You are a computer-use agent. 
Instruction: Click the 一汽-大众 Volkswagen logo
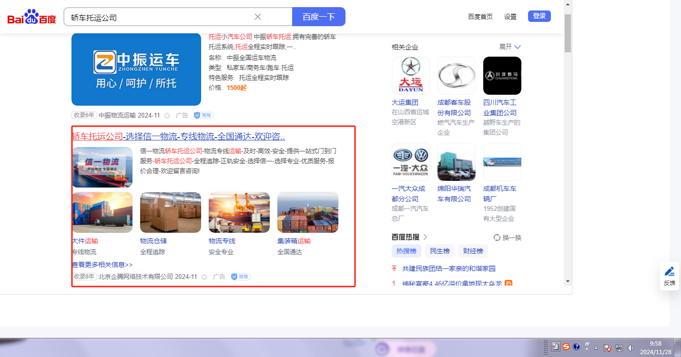pyautogui.click(x=410, y=162)
